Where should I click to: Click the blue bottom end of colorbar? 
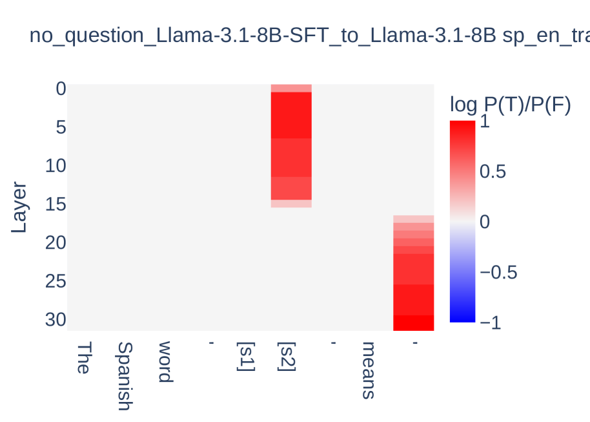click(462, 319)
